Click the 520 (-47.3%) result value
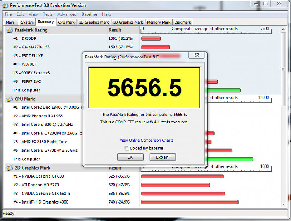 pyautogui.click(x=120, y=185)
